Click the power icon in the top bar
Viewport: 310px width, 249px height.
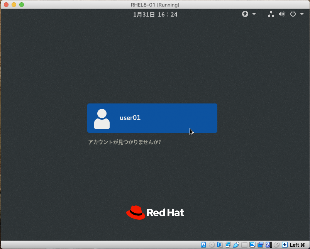coord(293,14)
